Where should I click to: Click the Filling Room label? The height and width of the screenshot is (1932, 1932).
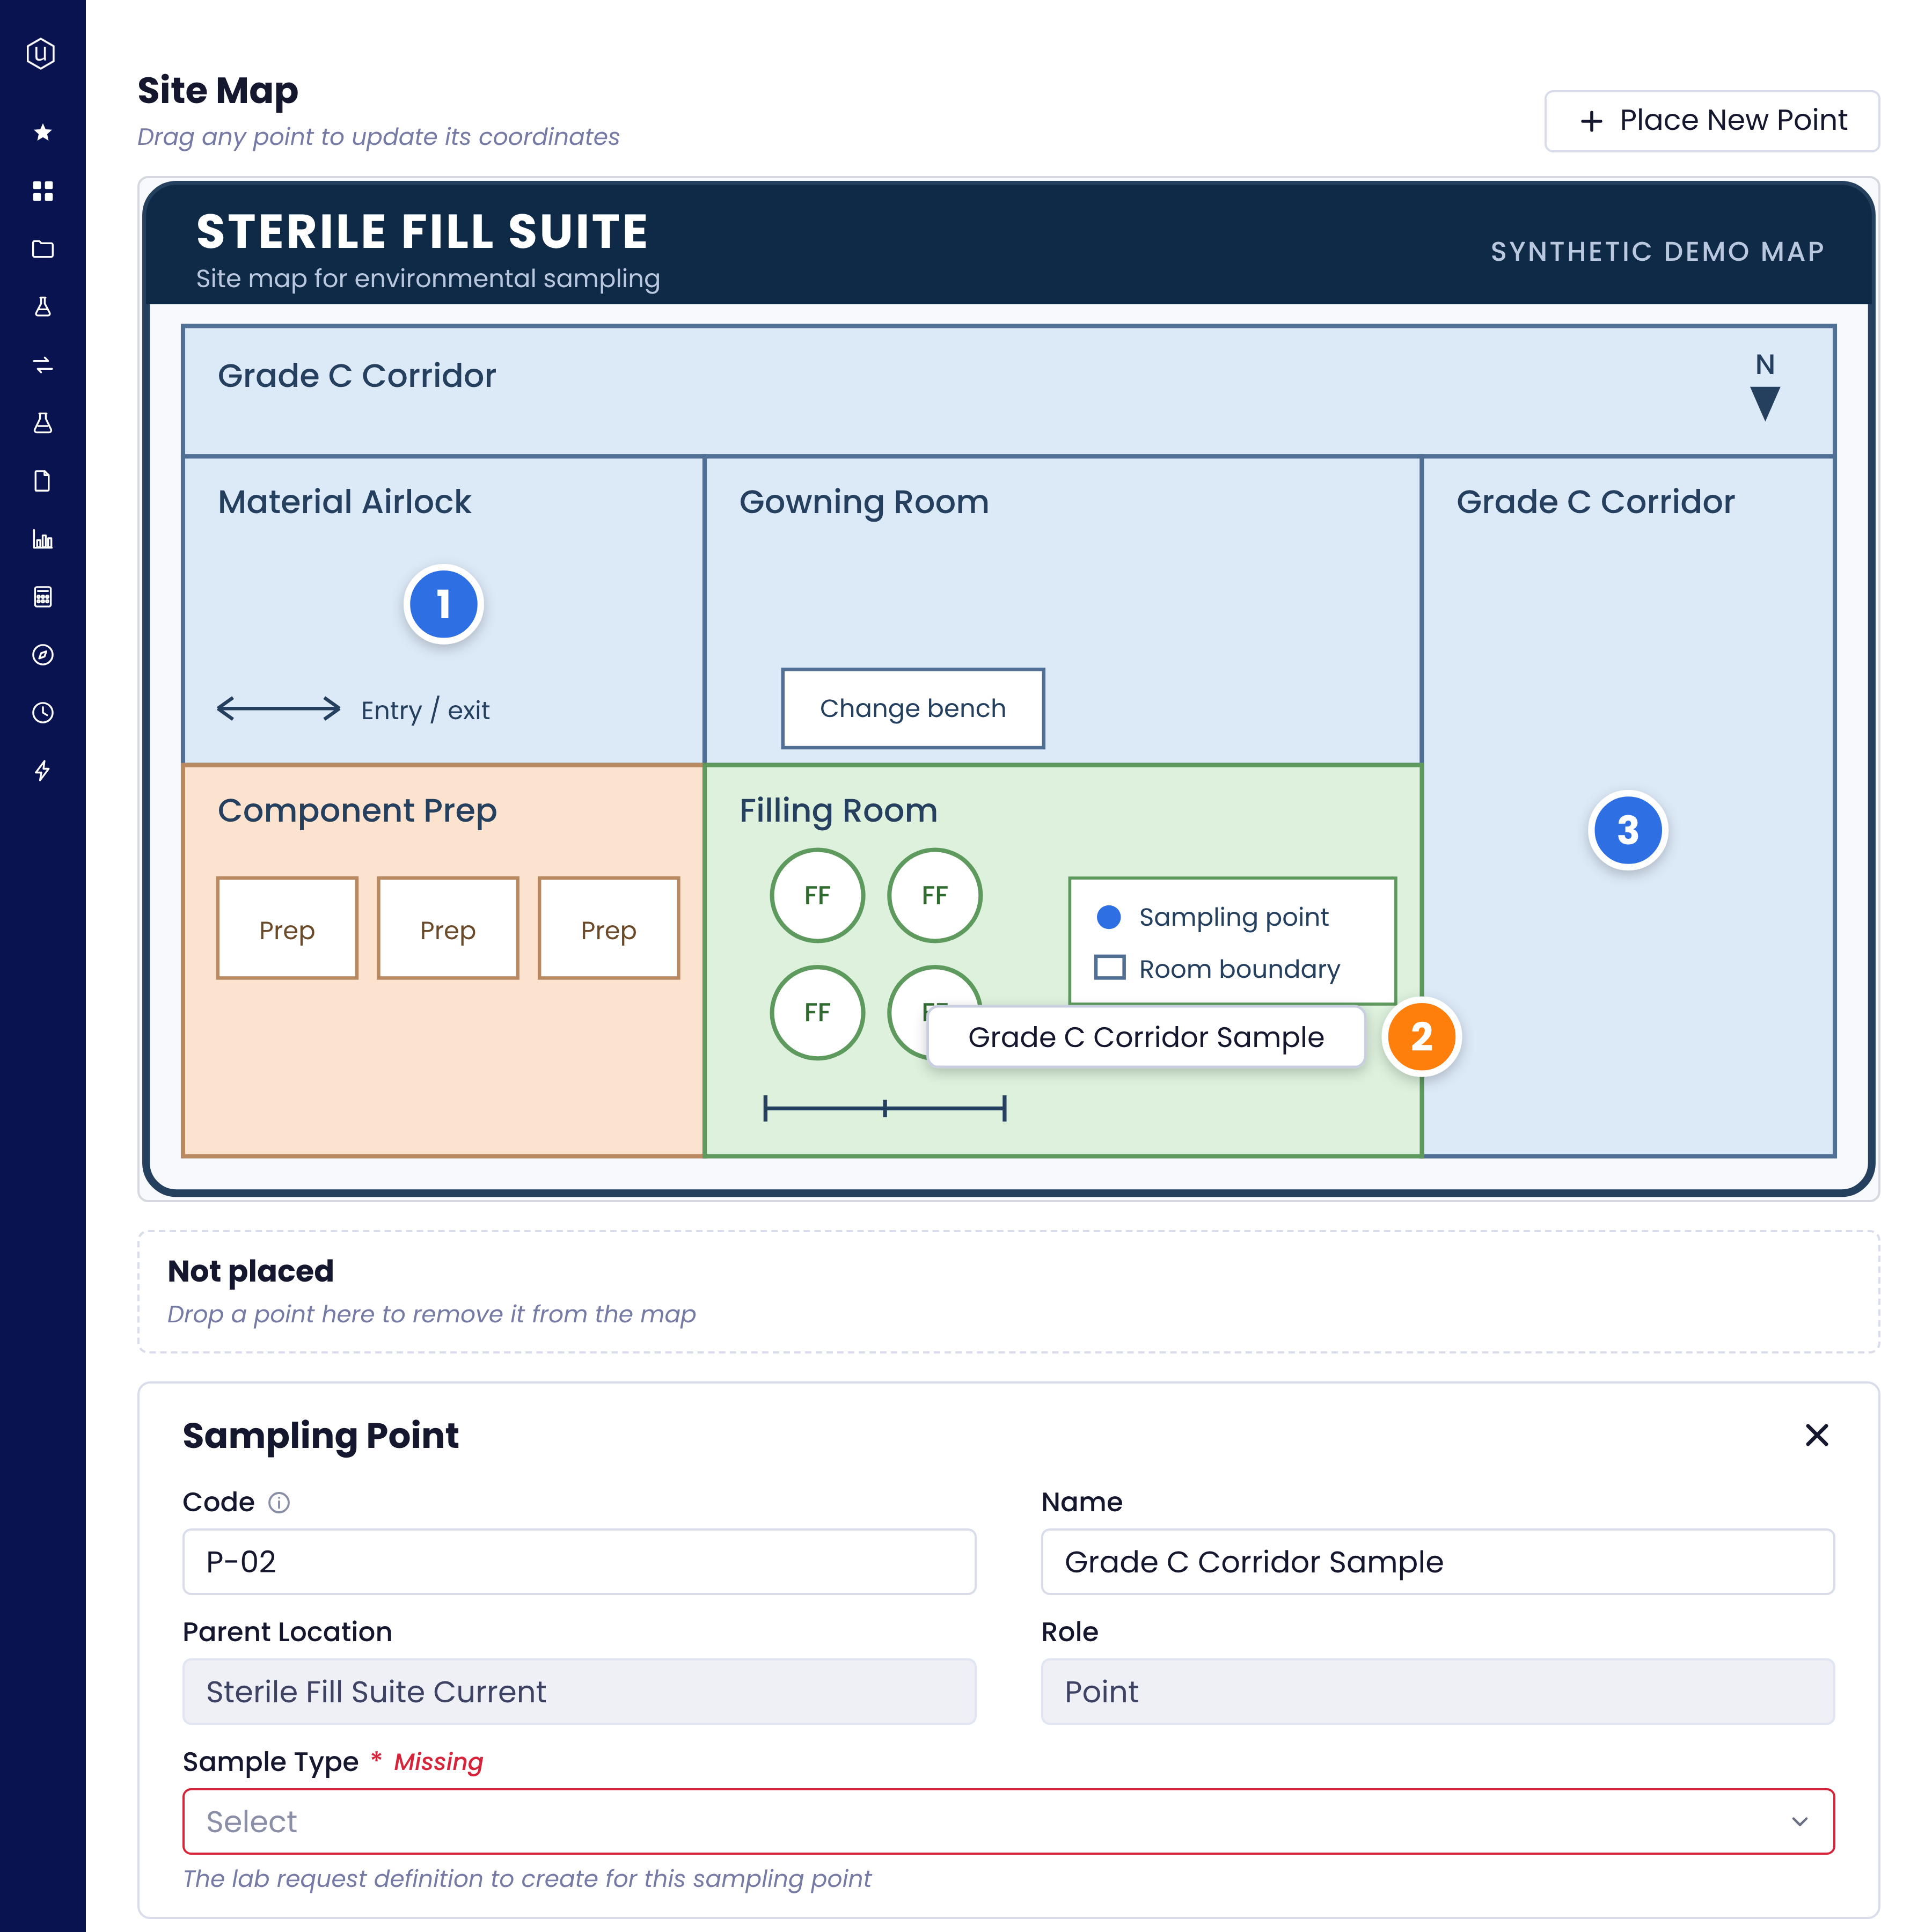[x=838, y=811]
